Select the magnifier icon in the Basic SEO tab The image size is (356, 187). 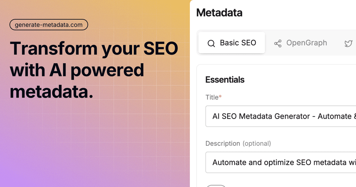211,43
